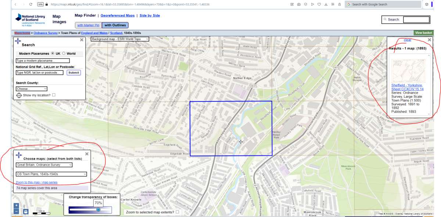
Task: Select the World placenames radio button
Action: (64, 53)
